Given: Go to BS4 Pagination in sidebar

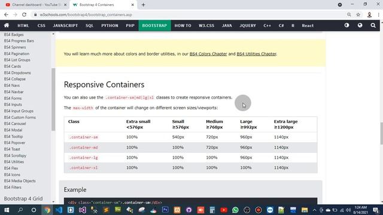Looking at the screenshot, I should point(17,54).
